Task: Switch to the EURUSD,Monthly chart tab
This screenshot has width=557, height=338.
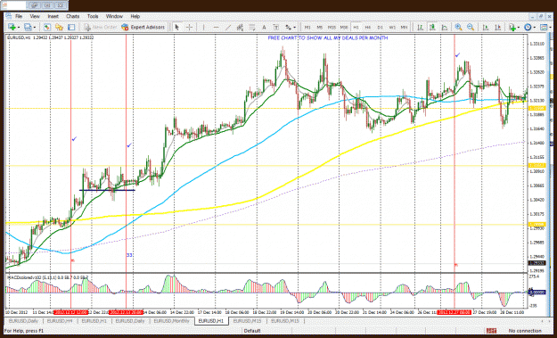Action: pyautogui.click(x=172, y=321)
